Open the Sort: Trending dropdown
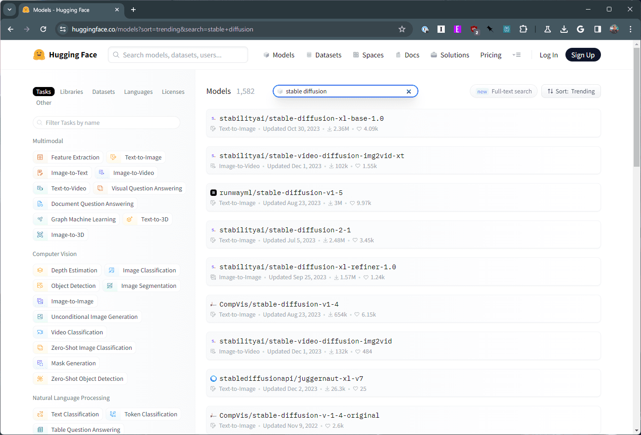Viewport: 641px width, 435px height. pos(571,91)
